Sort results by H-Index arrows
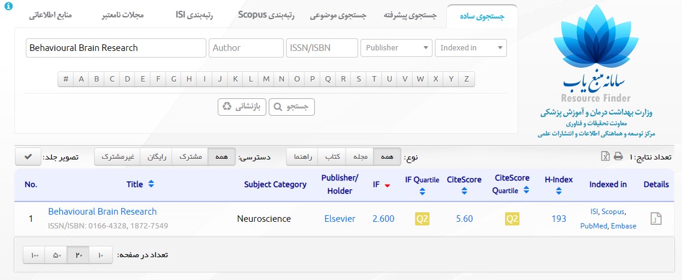The width and height of the screenshot is (682, 280). pos(558,192)
